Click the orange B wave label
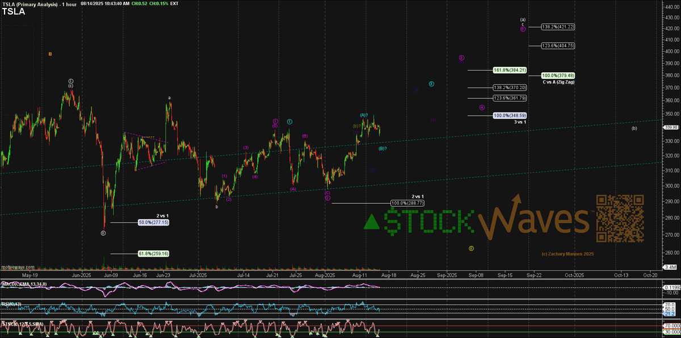The width and height of the screenshot is (681, 338). 50,54
